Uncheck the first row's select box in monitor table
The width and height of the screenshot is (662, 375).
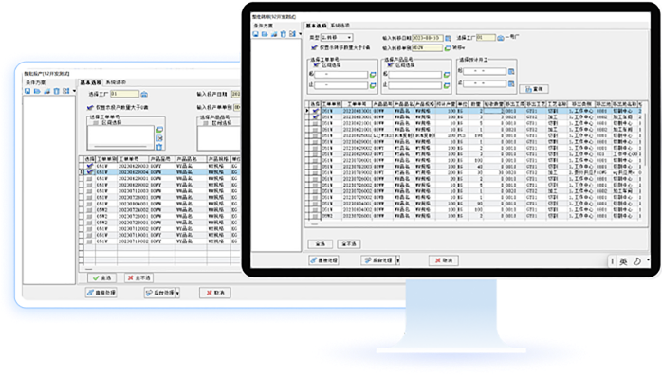pos(315,111)
